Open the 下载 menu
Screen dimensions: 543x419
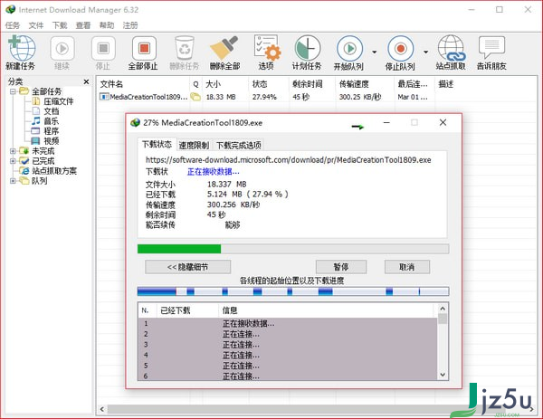click(x=60, y=25)
